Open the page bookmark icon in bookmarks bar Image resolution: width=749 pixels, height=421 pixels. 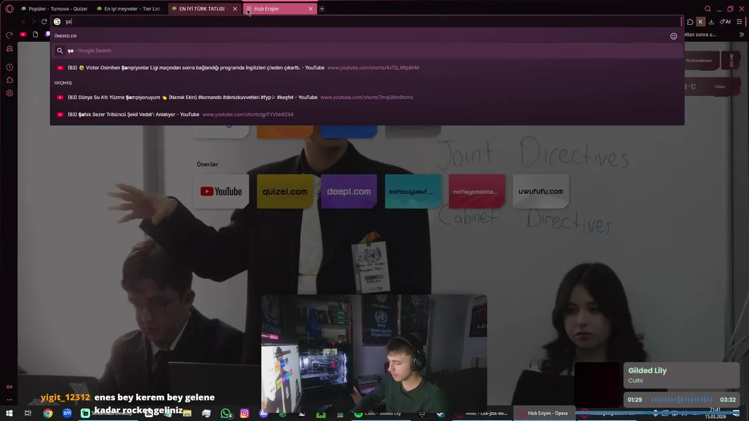[35, 34]
